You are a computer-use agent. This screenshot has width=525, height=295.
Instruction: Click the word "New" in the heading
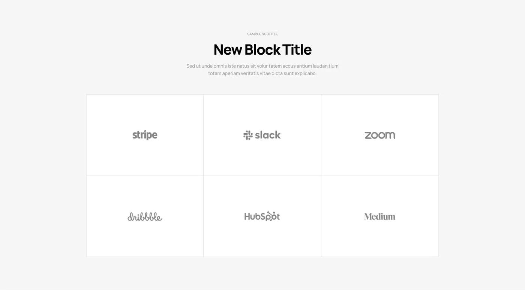click(x=228, y=49)
